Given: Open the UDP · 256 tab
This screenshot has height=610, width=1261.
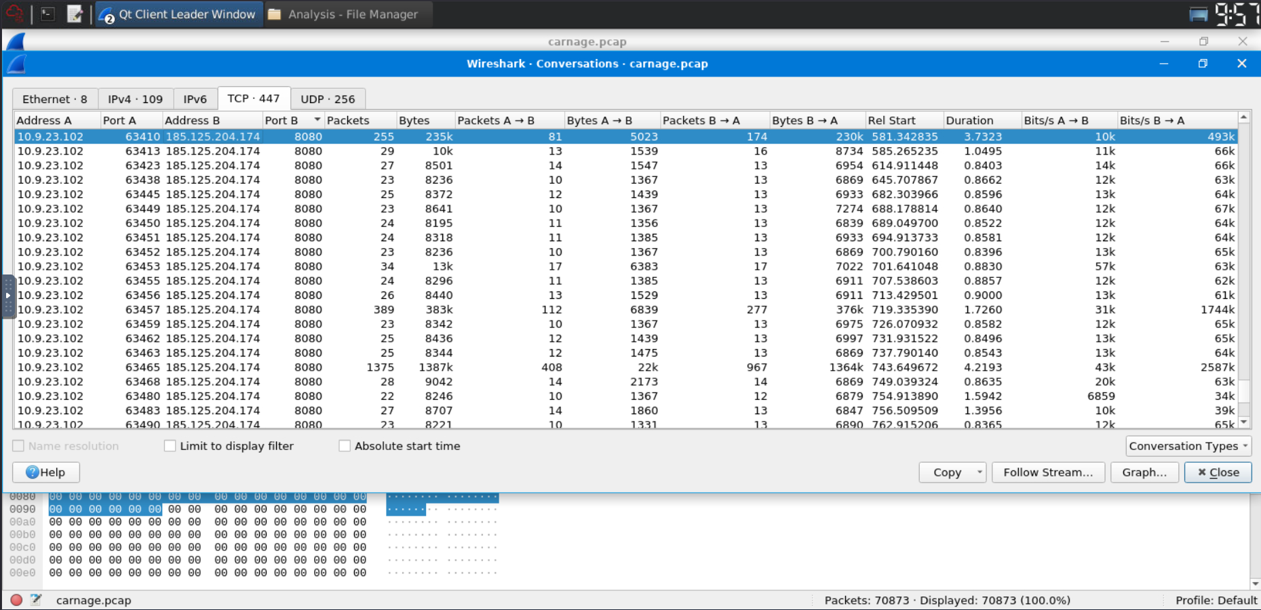Looking at the screenshot, I should tap(328, 99).
